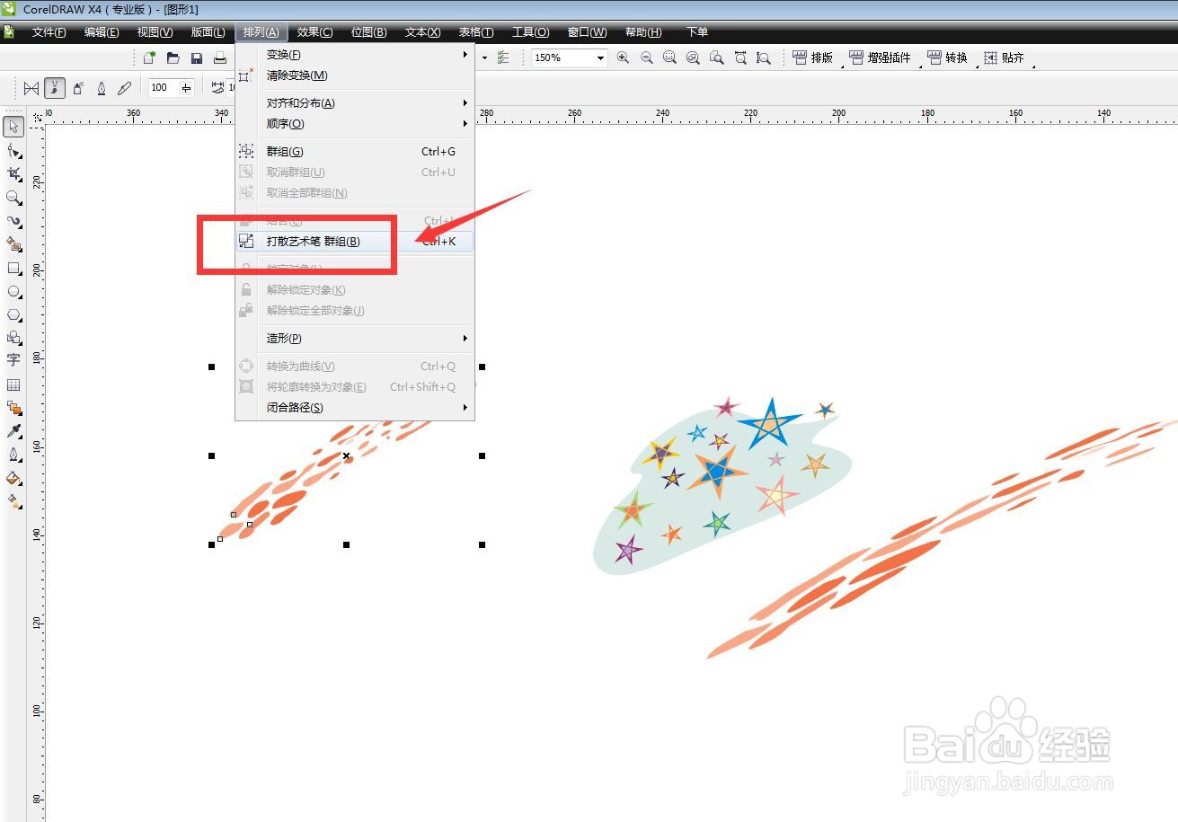Image resolution: width=1178 pixels, height=822 pixels.
Task: Click the Save disk icon
Action: click(197, 57)
